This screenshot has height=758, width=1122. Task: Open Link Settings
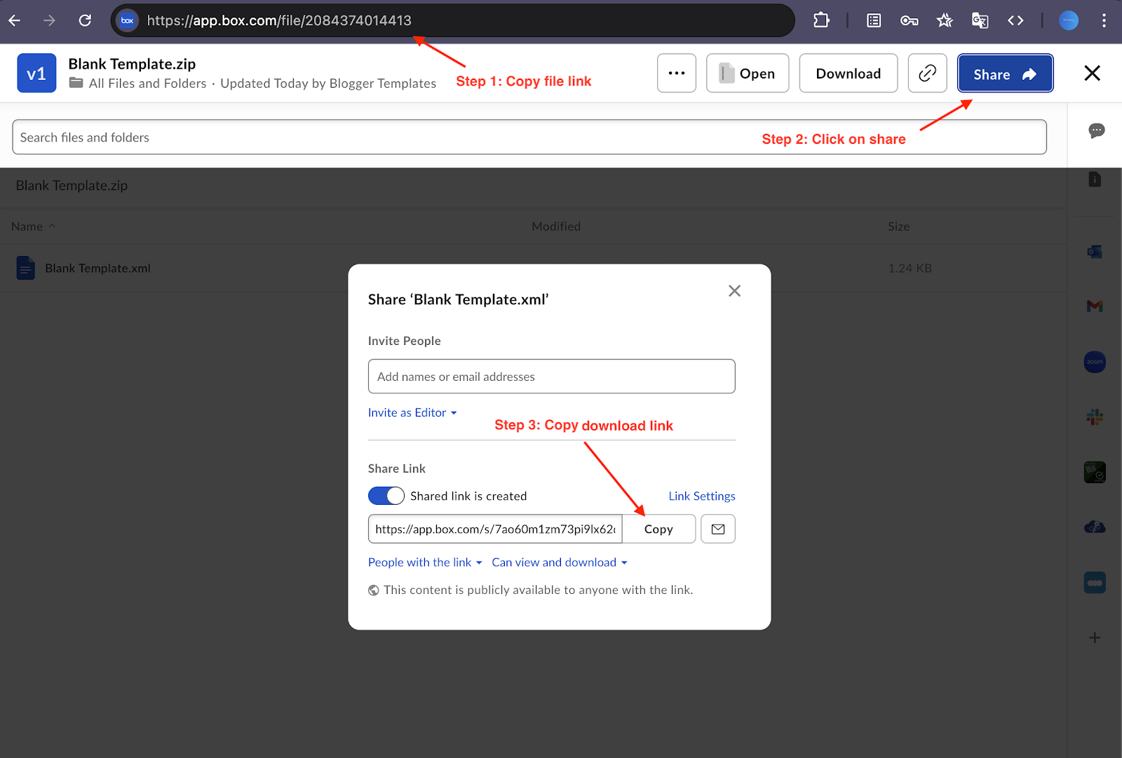[x=702, y=496]
